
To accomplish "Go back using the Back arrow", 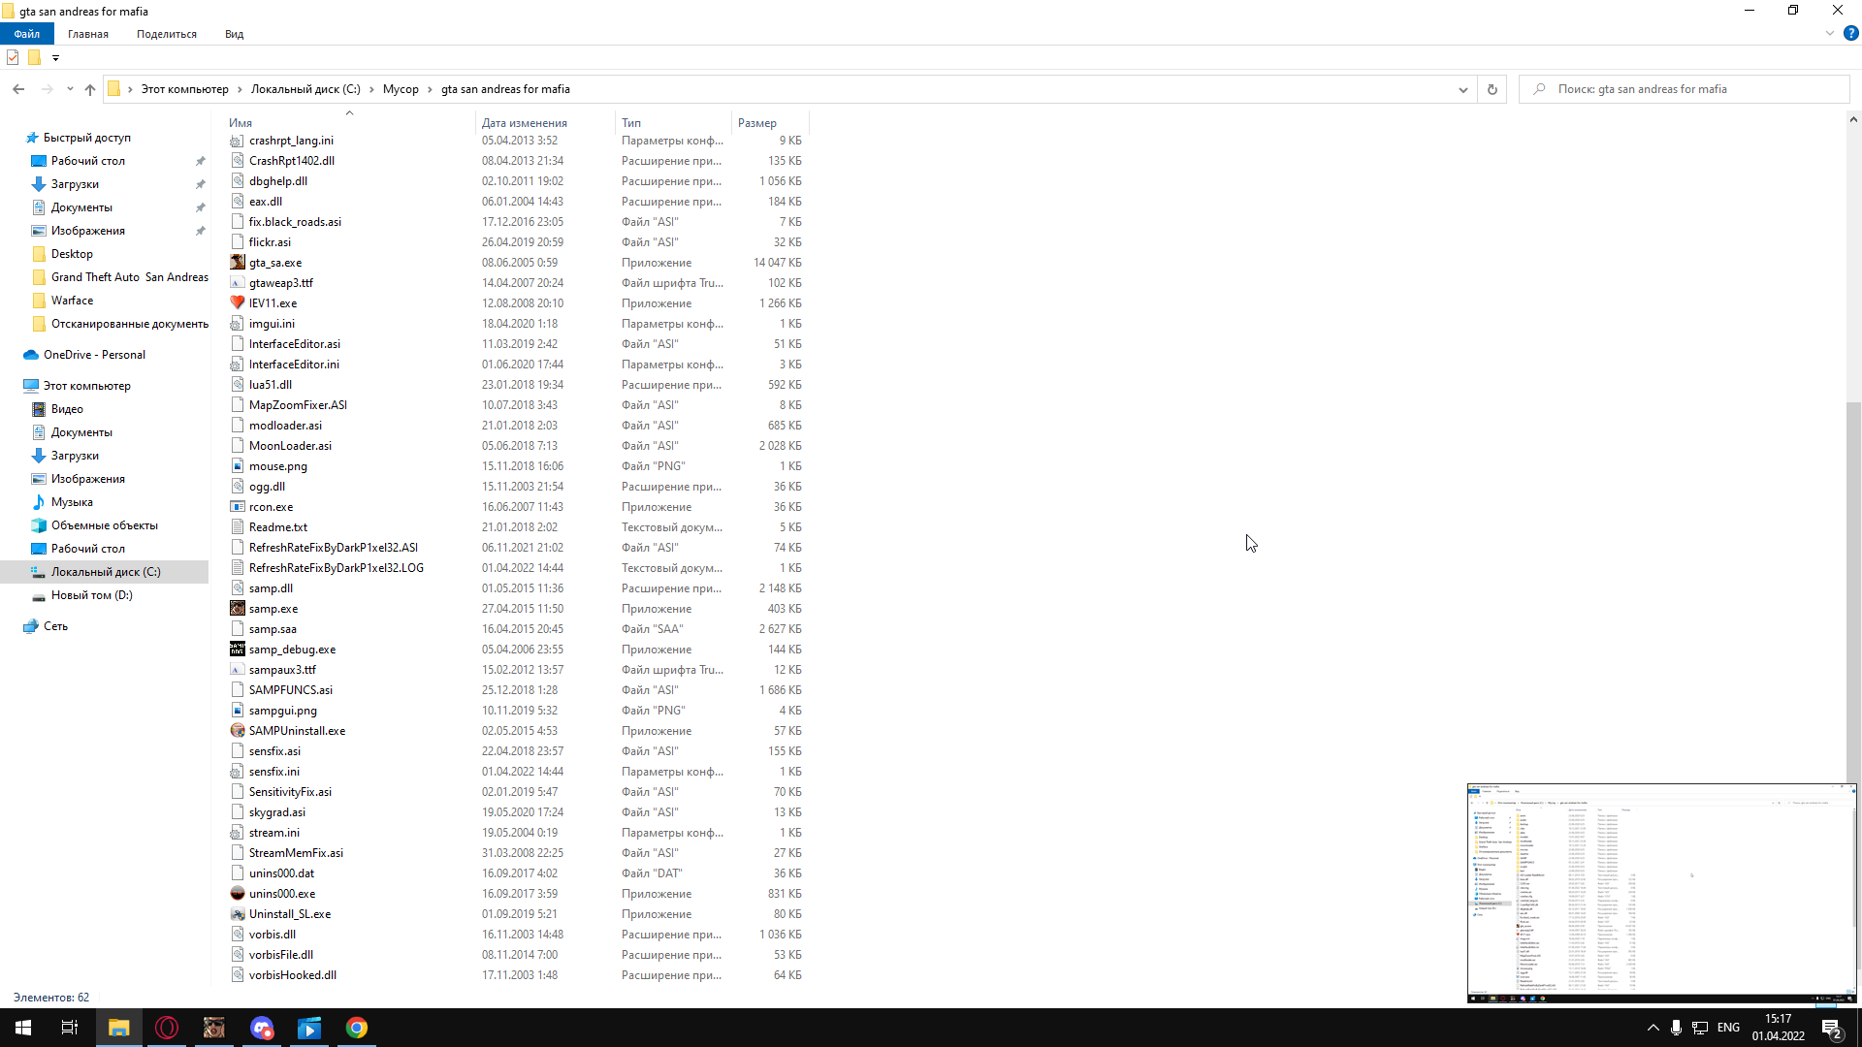I will click(x=18, y=89).
